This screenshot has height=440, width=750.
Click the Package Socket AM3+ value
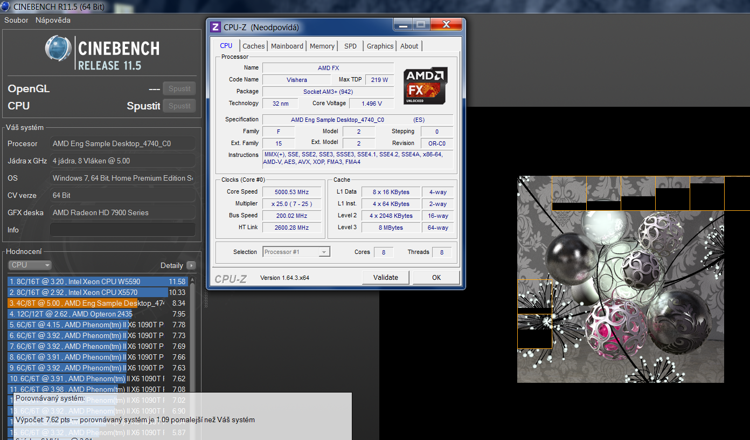pos(328,92)
